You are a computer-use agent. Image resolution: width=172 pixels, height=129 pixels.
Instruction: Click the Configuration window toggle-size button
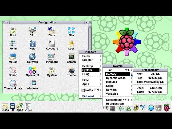(90, 23)
